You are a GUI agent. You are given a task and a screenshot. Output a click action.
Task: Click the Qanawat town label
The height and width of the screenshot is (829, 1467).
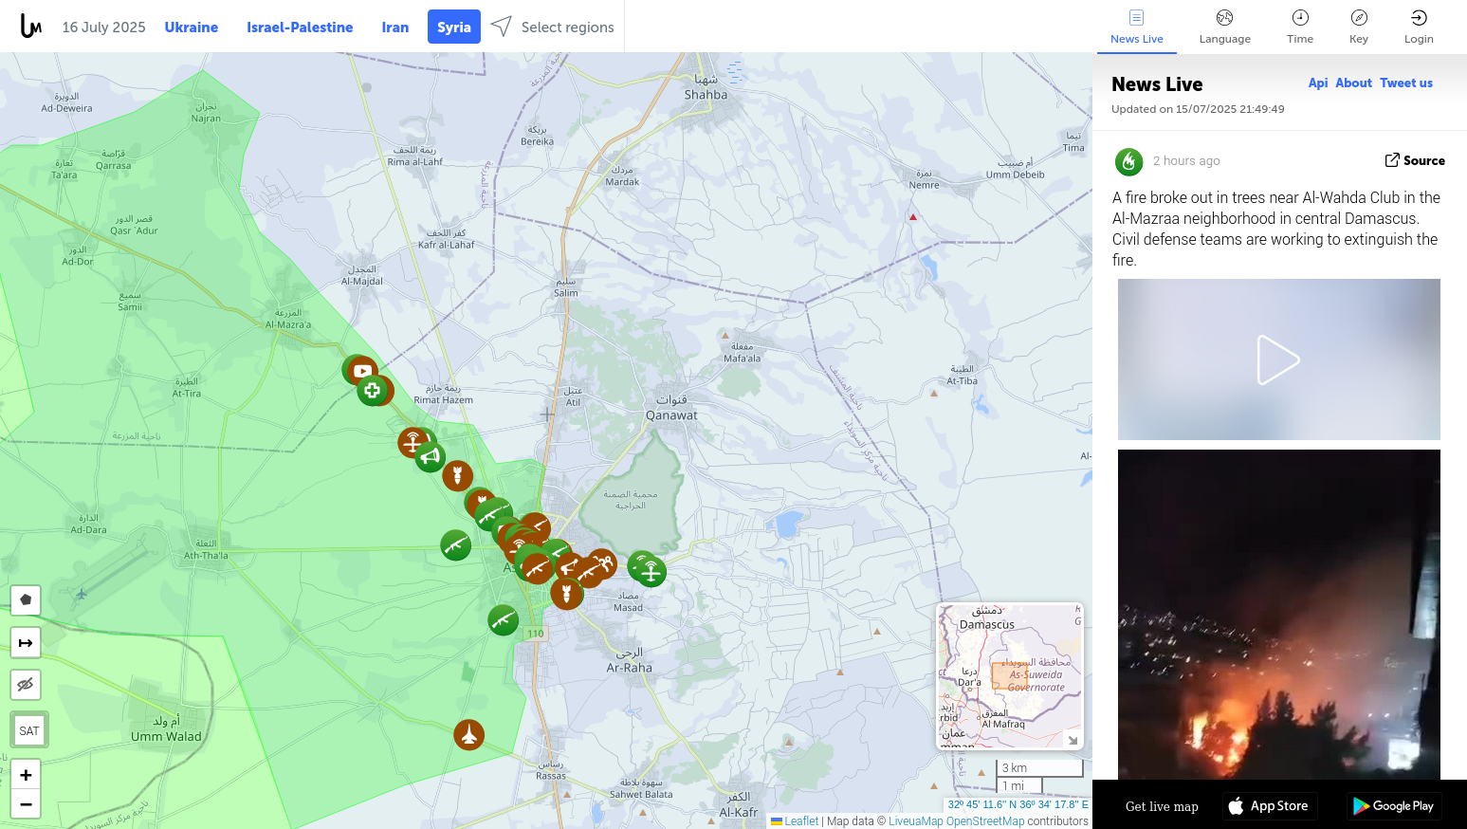(671, 408)
